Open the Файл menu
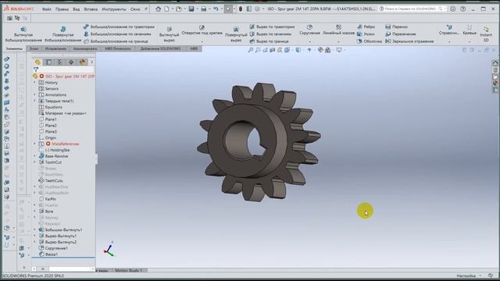500x281 pixels. (x=47, y=9)
